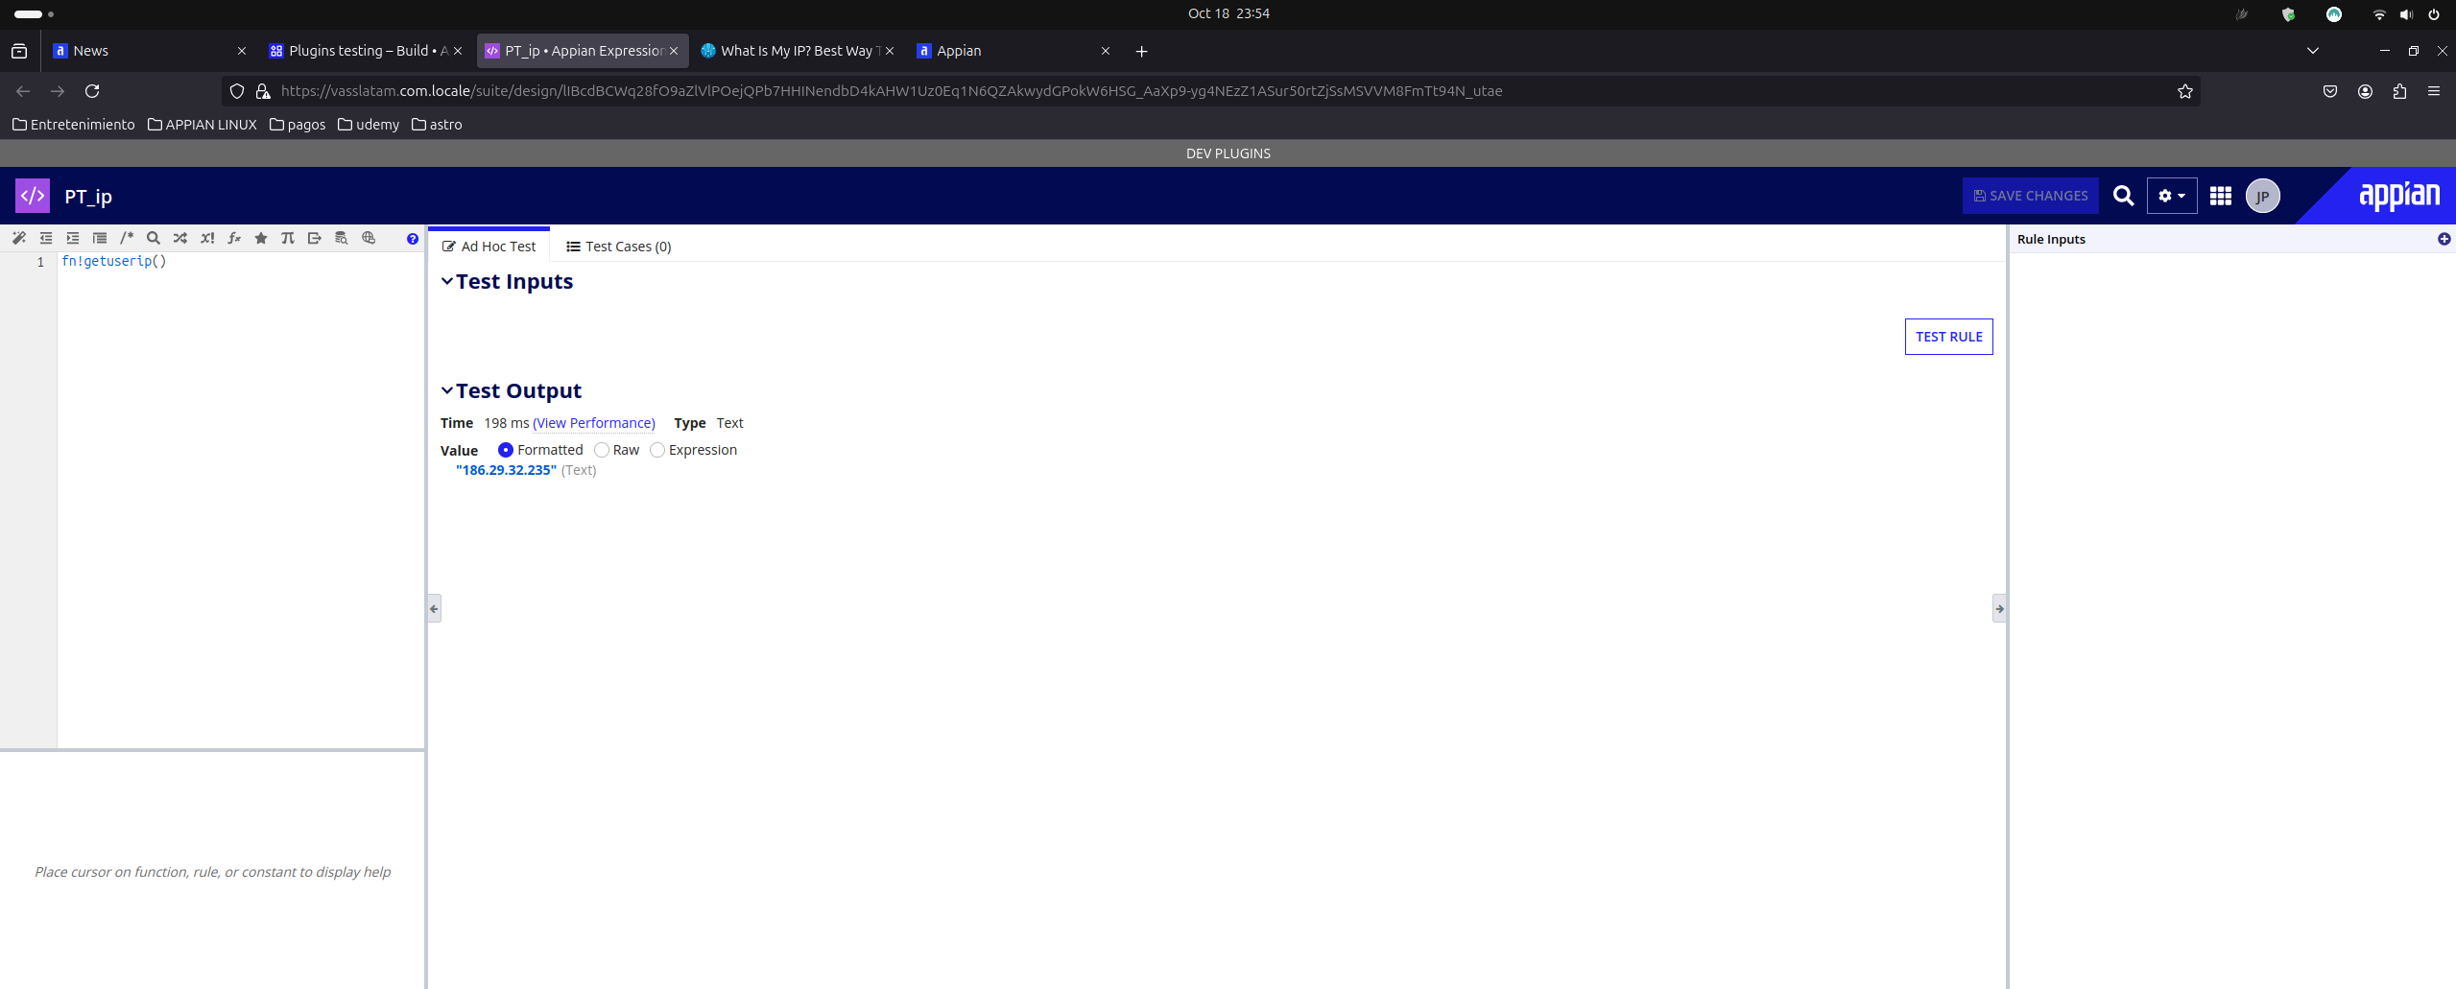
Task: Click the Appian logo in header
Action: (2398, 196)
